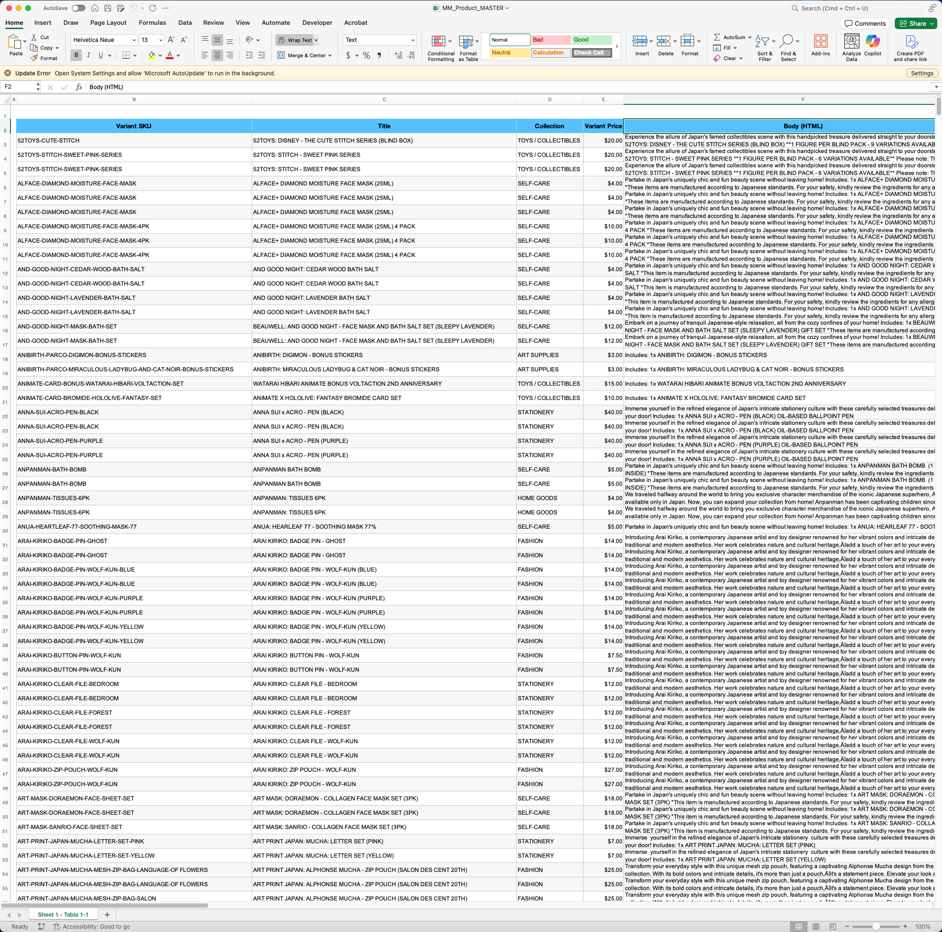Open the number format dropdown
942x932 pixels.
coord(412,40)
